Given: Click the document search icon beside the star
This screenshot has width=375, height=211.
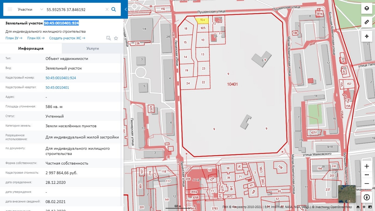Looking at the screenshot, I should click(x=108, y=38).
